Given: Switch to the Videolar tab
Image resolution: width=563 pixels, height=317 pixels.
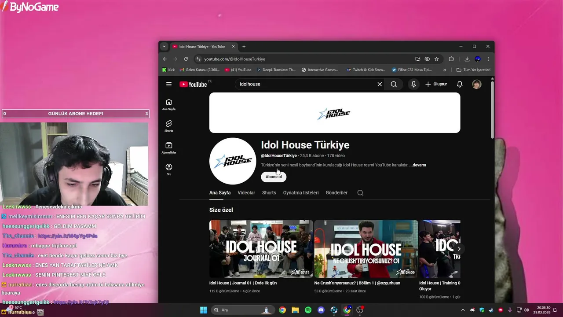Looking at the screenshot, I should 246,193.
